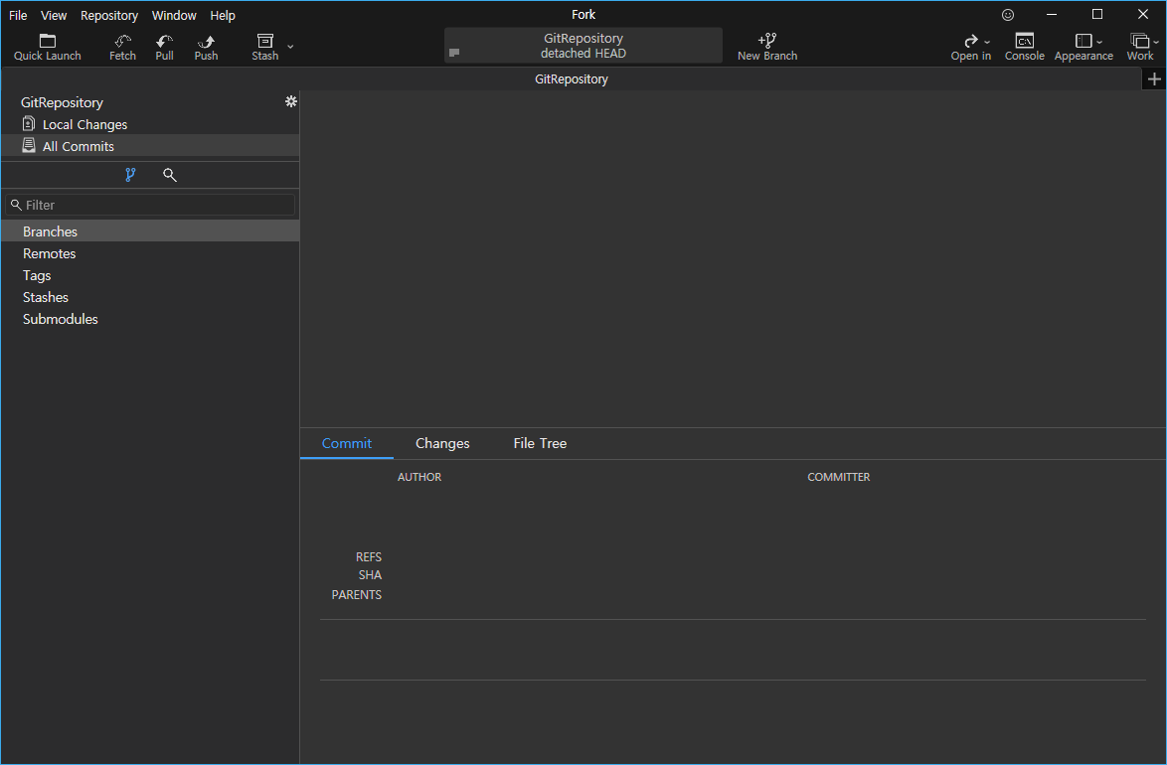Viewport: 1167px width, 765px height.
Task: Pull changes using the Pull button
Action: point(164,47)
